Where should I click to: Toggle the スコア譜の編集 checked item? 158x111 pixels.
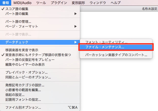click(x=19, y=9)
